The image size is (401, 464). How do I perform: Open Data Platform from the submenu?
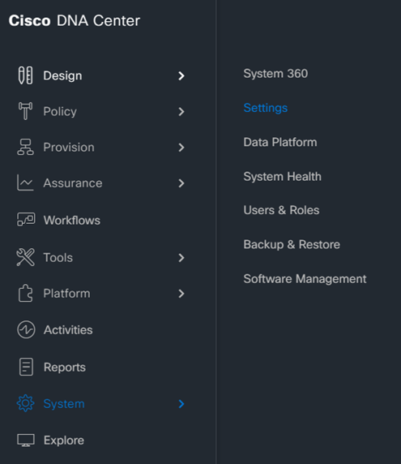click(280, 142)
